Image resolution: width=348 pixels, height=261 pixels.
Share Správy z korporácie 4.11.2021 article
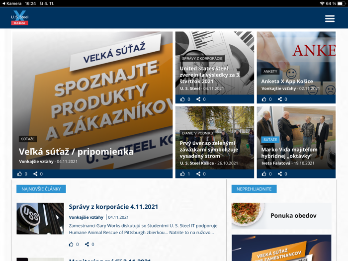click(87, 244)
